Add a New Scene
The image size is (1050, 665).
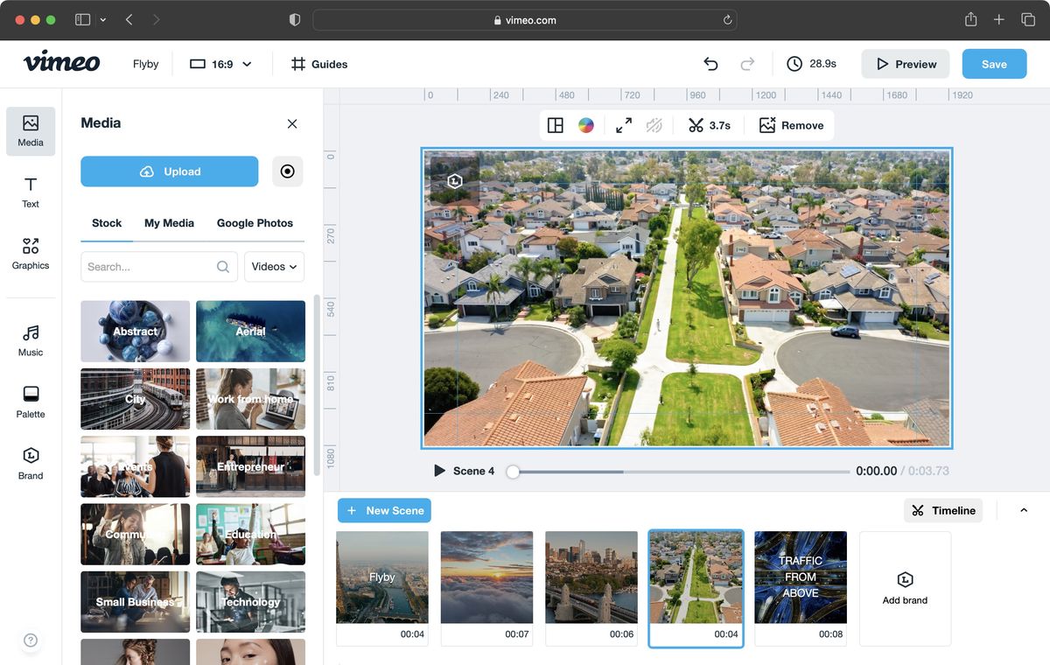click(384, 510)
